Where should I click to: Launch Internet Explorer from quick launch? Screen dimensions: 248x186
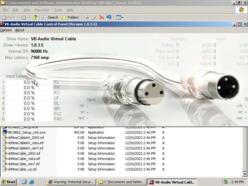pos(32,182)
